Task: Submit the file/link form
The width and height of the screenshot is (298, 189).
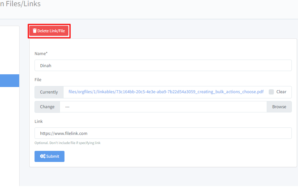Action: [50, 156]
